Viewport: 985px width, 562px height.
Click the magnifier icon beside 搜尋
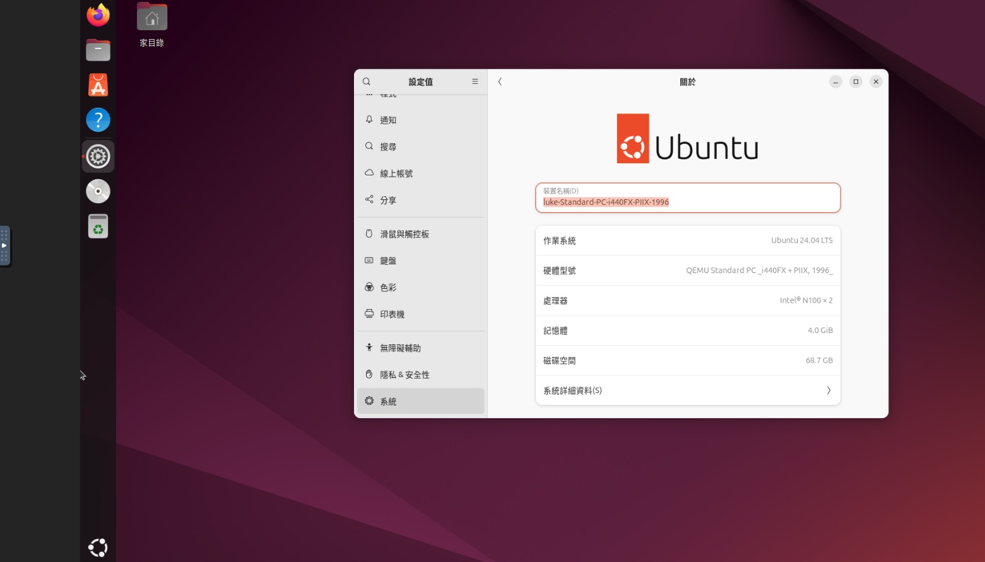tap(369, 146)
